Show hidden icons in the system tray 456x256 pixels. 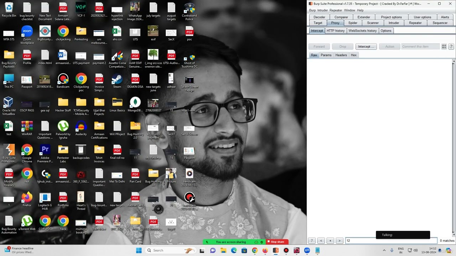click(x=384, y=250)
